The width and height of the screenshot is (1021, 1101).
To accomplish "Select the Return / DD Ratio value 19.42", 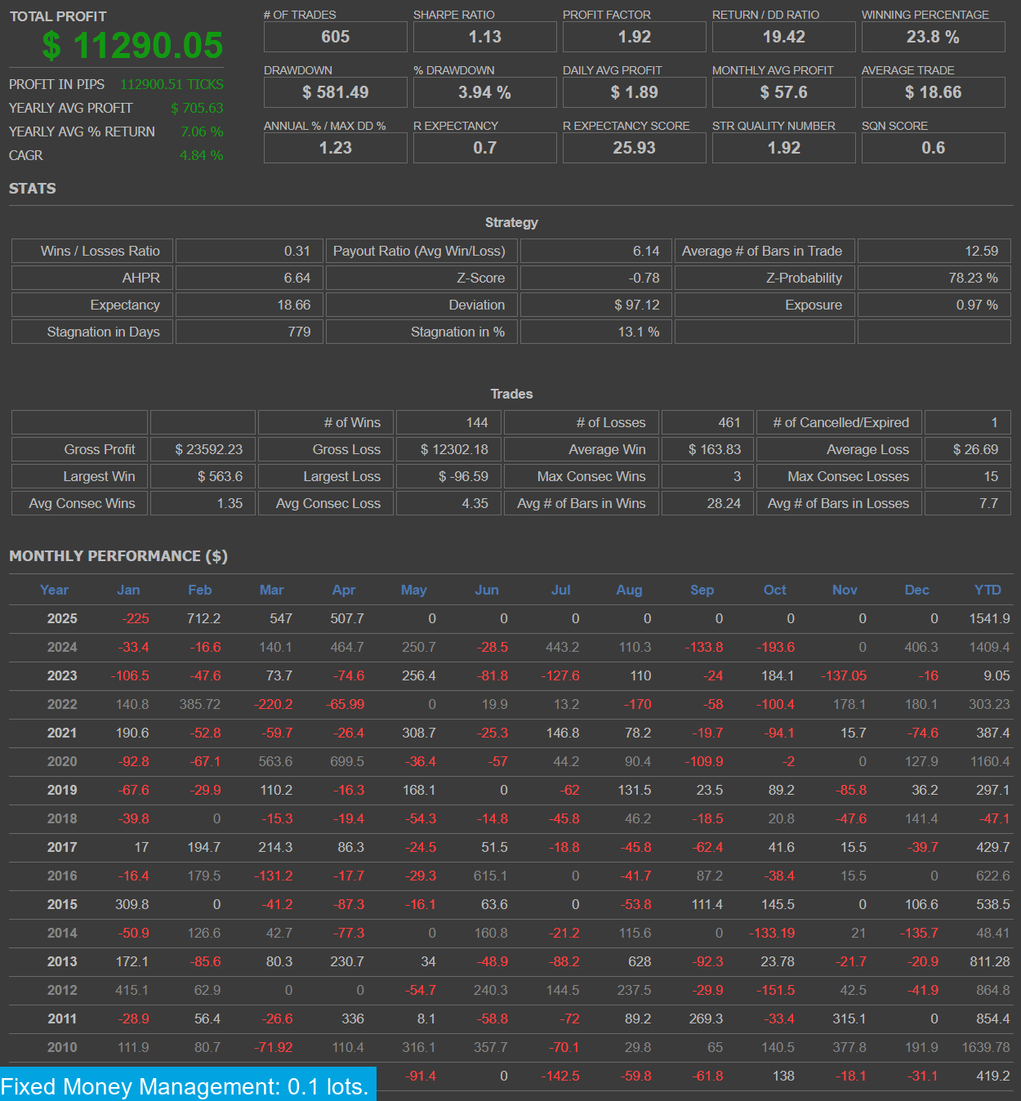I will click(784, 37).
